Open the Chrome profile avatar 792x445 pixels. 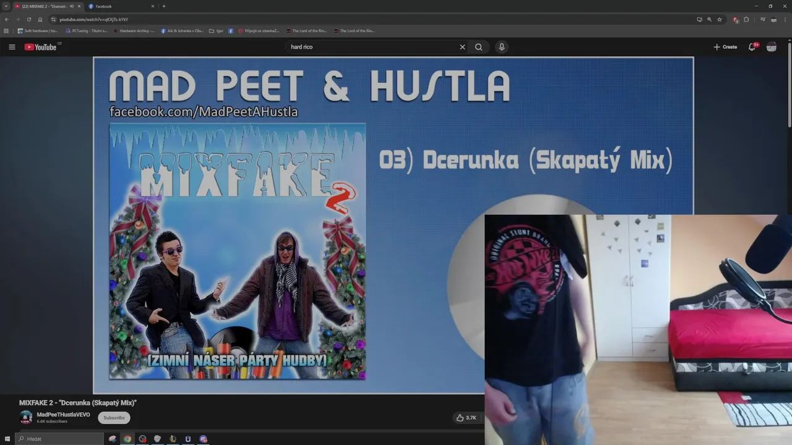pos(773,19)
